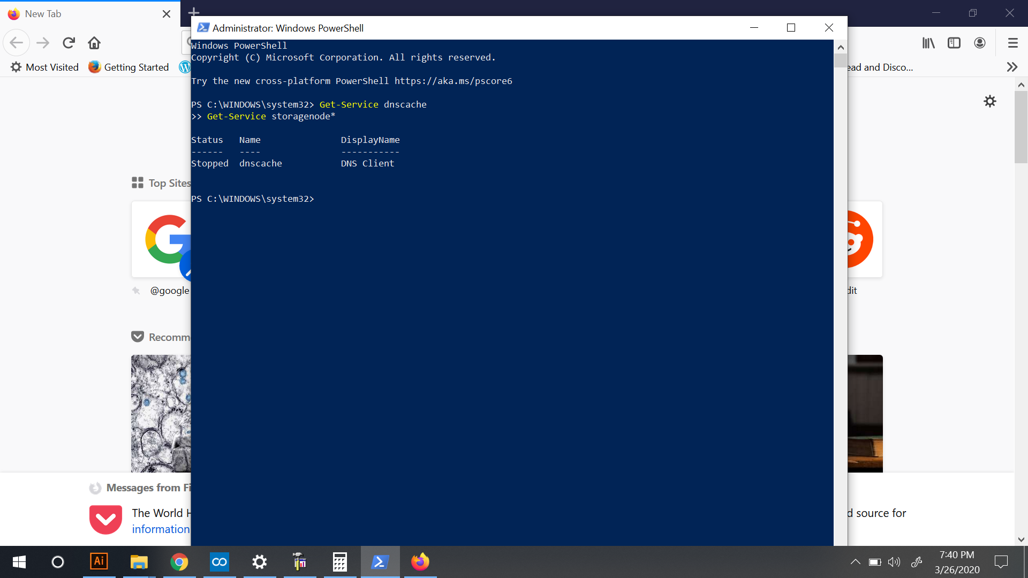Click the Firefox reload button

pyautogui.click(x=69, y=43)
